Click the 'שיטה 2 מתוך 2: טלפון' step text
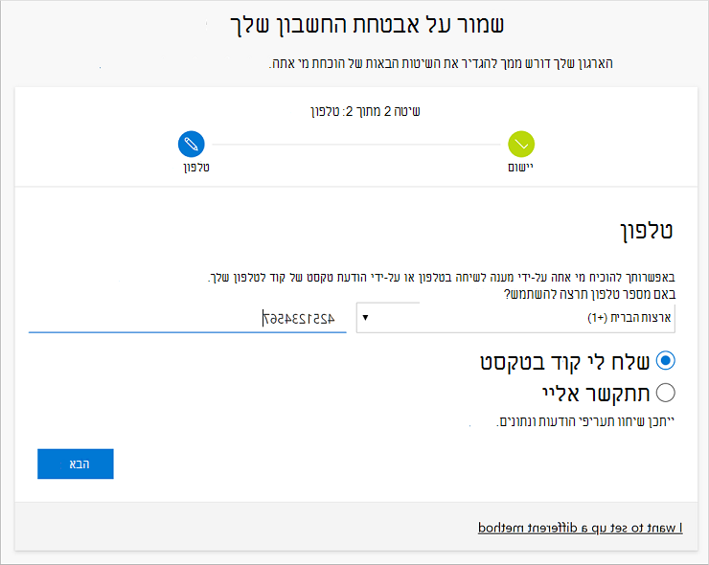709x565 pixels. pos(365,111)
